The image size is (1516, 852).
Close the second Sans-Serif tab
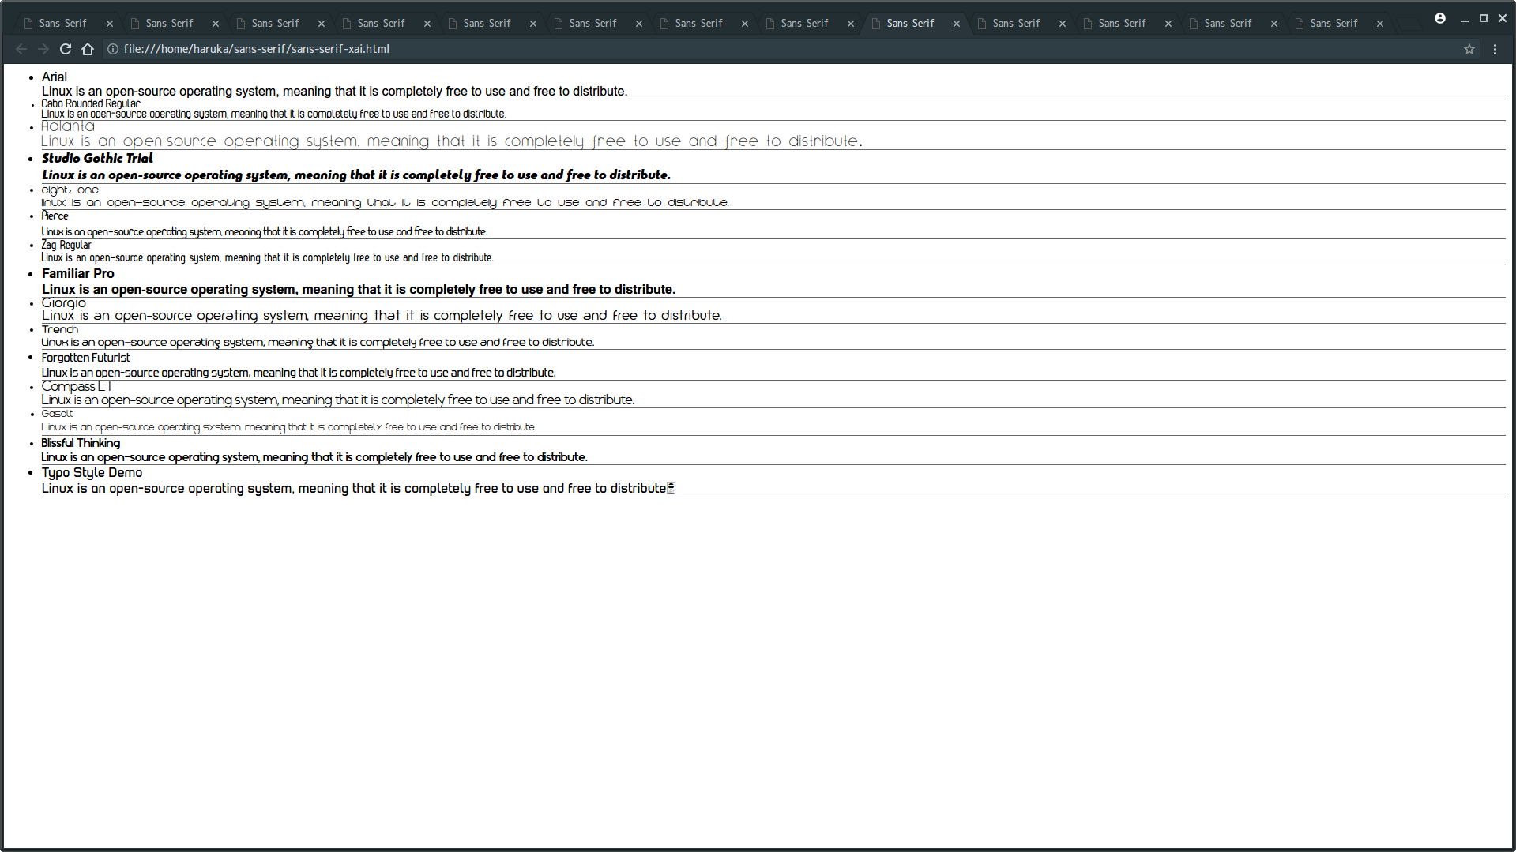(x=216, y=24)
